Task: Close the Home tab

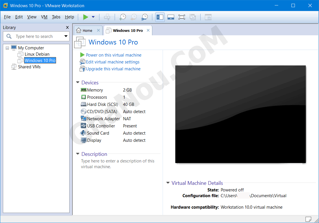Action: tap(99, 30)
